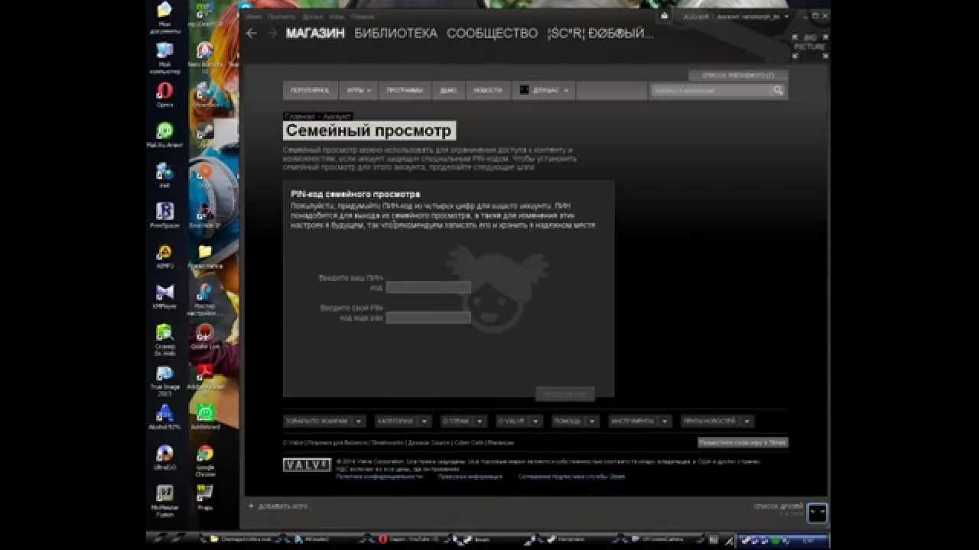979x550 pixels.
Task: Expand the Ленты новостей footer dropdown
Action: point(717,421)
